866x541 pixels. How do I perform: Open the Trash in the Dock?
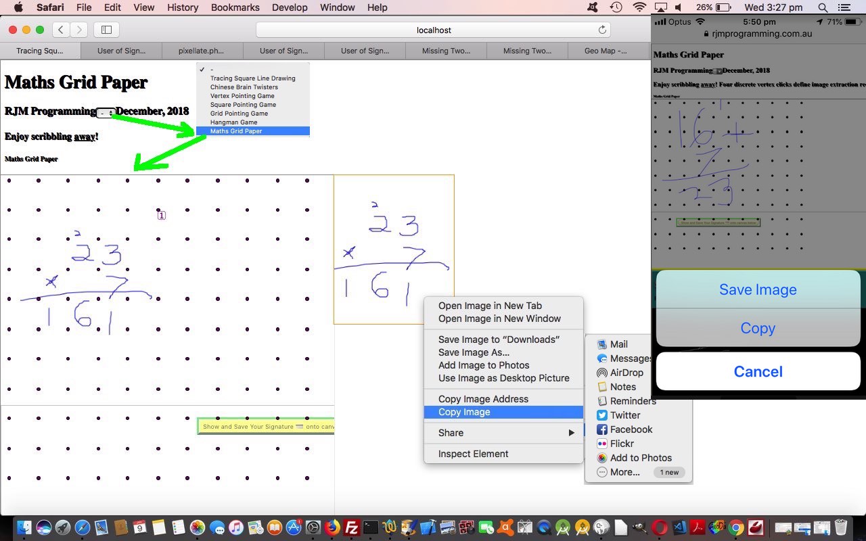tap(841, 527)
